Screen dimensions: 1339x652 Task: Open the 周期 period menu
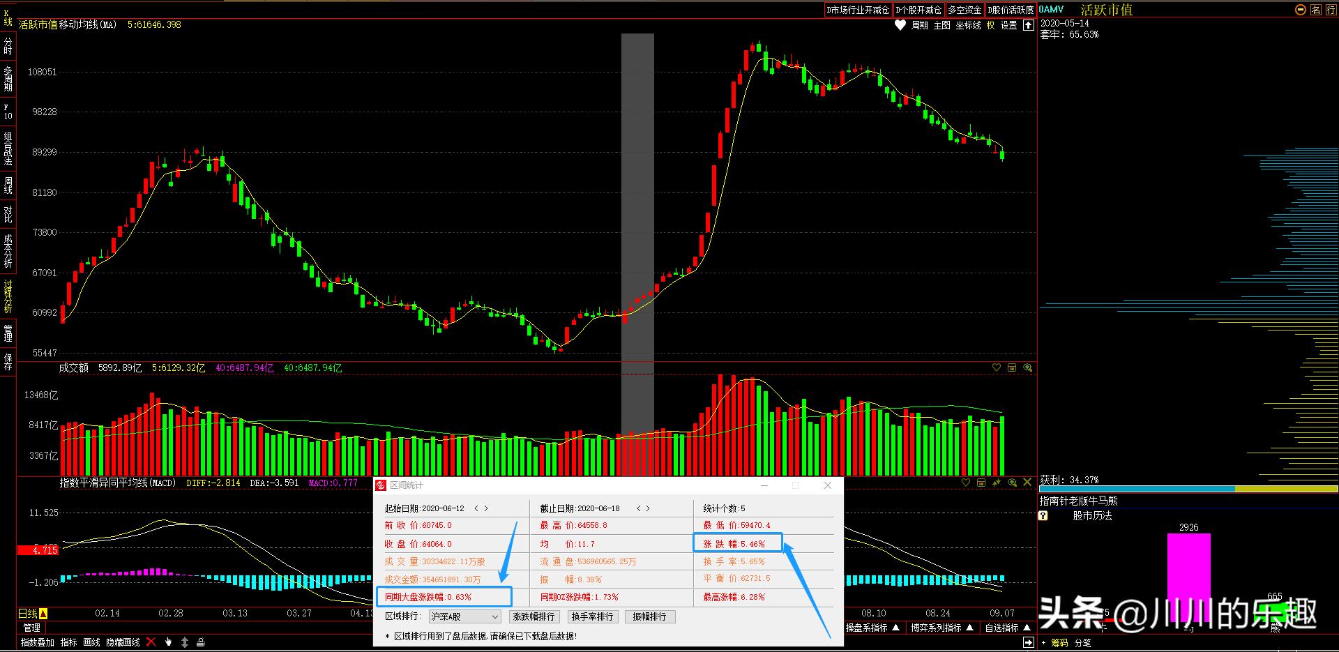coord(920,25)
